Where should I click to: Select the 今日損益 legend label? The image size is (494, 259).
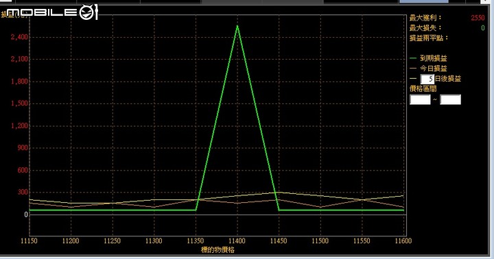(x=434, y=69)
